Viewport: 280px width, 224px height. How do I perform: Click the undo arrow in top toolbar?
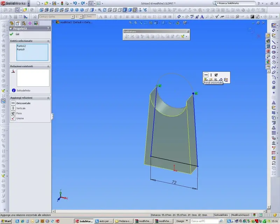pos(75,3)
